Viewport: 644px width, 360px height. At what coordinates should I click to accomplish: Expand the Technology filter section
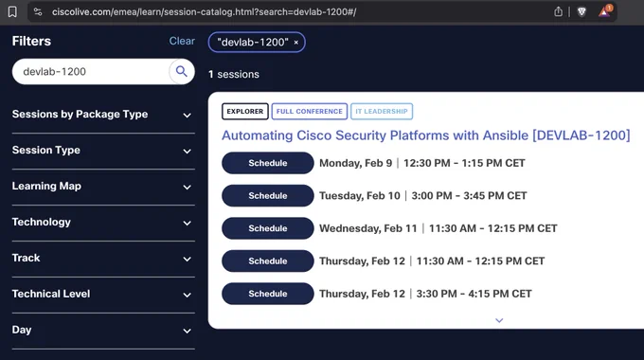click(x=103, y=223)
